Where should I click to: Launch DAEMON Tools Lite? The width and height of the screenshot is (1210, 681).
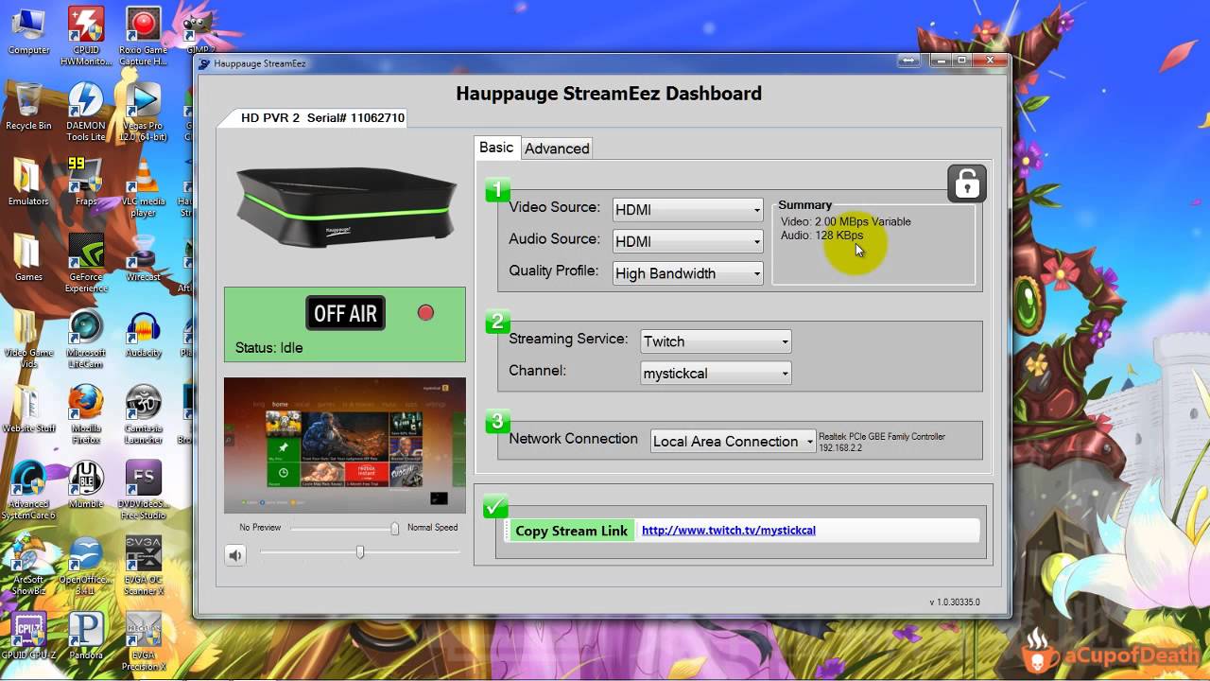86,112
